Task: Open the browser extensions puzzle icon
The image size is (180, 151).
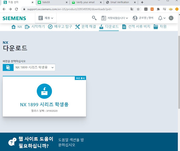Action: pyautogui.click(x=158, y=9)
